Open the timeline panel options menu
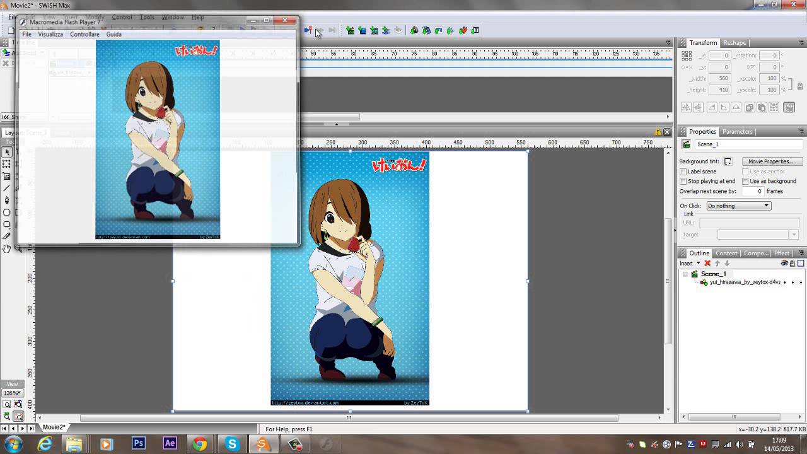This screenshot has width=807, height=454. tap(668, 42)
